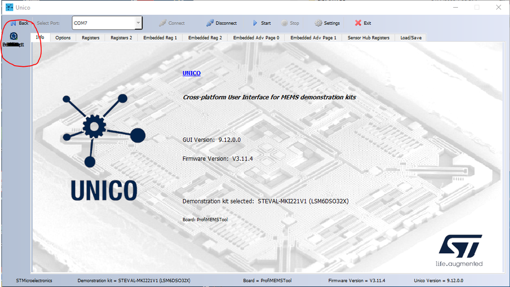The image size is (510, 287).
Task: Close the Unico window
Action: [498, 7]
